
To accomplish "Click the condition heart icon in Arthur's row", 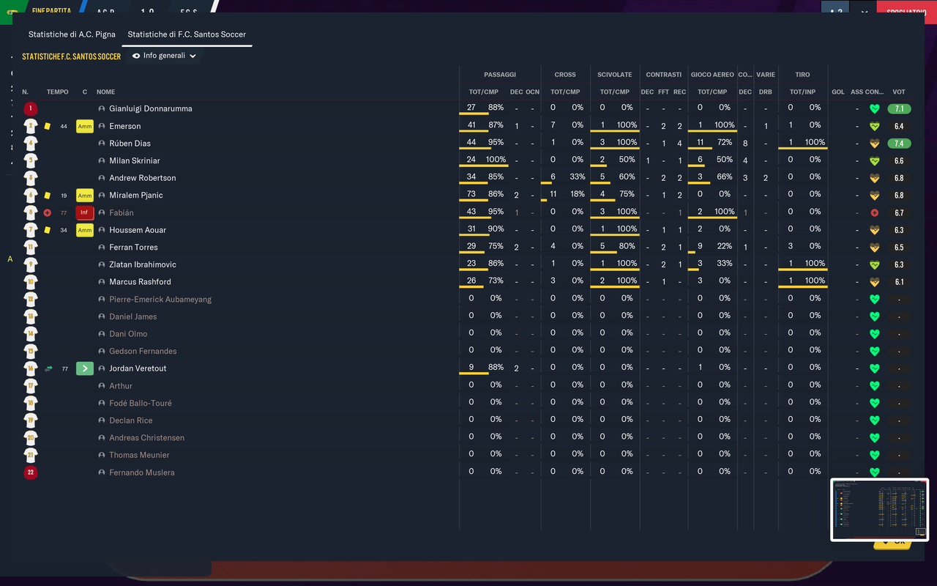I will pyautogui.click(x=874, y=386).
